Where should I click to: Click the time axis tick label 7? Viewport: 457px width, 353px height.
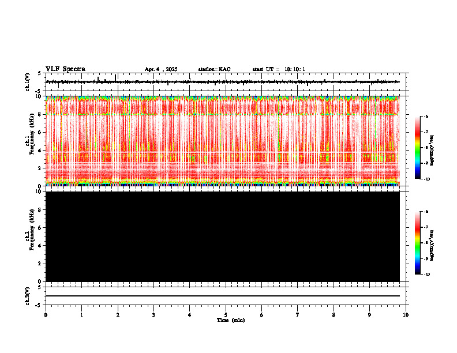pyautogui.click(x=298, y=315)
